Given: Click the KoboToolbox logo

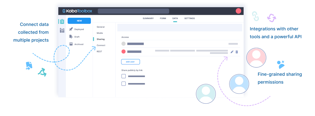Looking at the screenshot, I should pyautogui.click(x=77, y=11).
